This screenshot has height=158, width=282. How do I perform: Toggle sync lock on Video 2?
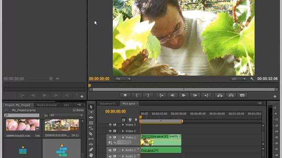(115, 131)
